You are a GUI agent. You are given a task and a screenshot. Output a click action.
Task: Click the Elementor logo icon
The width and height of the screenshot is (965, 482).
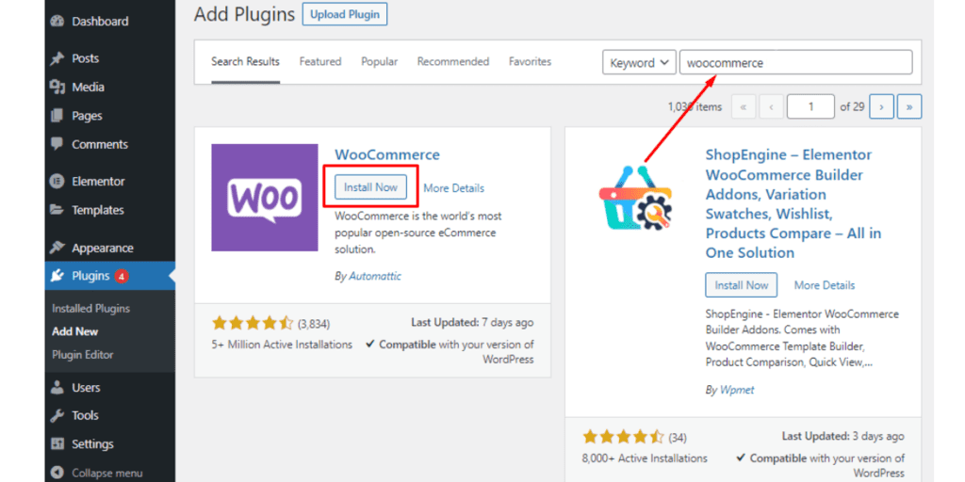(57, 182)
